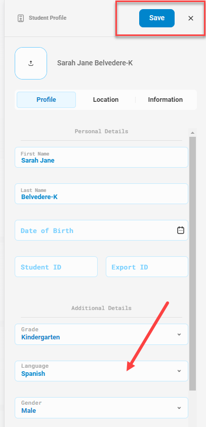The height and width of the screenshot is (427, 206).
Task: Click the Date of Birth field
Action: [x=102, y=230]
